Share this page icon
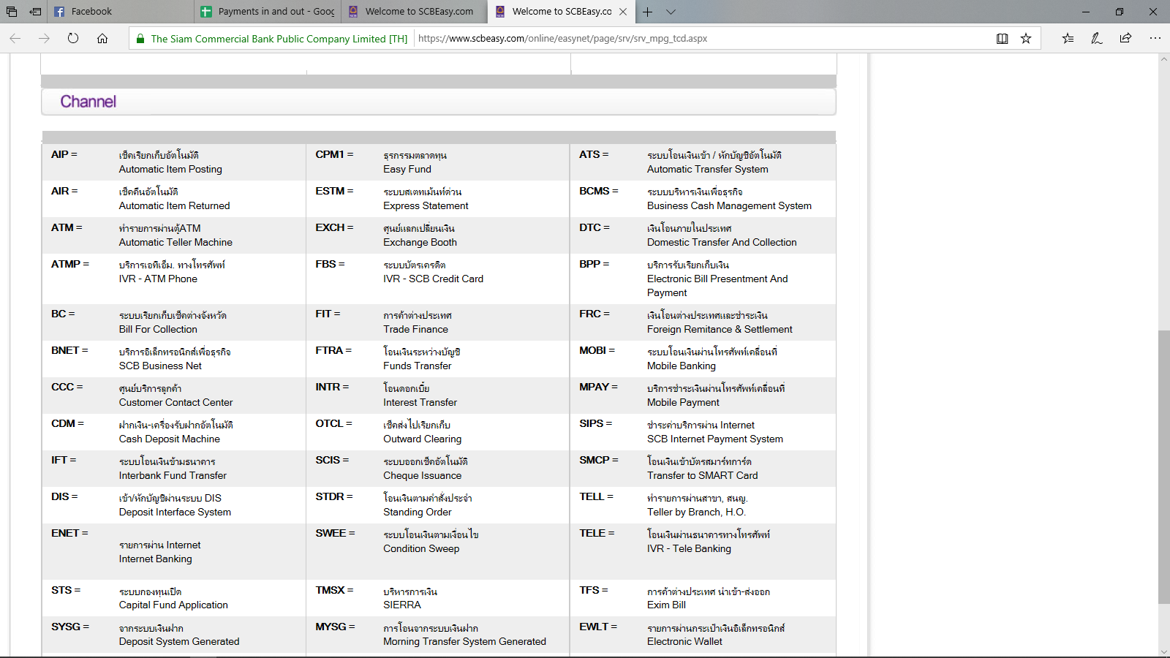Screen dimensions: 1170x658 coord(1125,39)
